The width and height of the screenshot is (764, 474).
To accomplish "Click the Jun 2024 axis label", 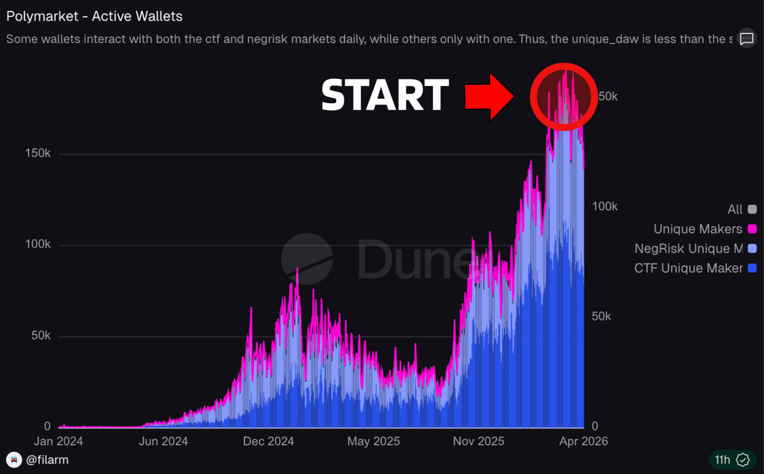I will click(x=164, y=441).
